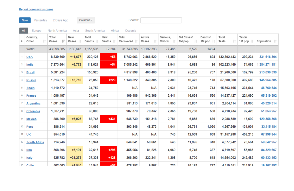Select the All continent tab
294x191 pixels.
tap(24, 30)
